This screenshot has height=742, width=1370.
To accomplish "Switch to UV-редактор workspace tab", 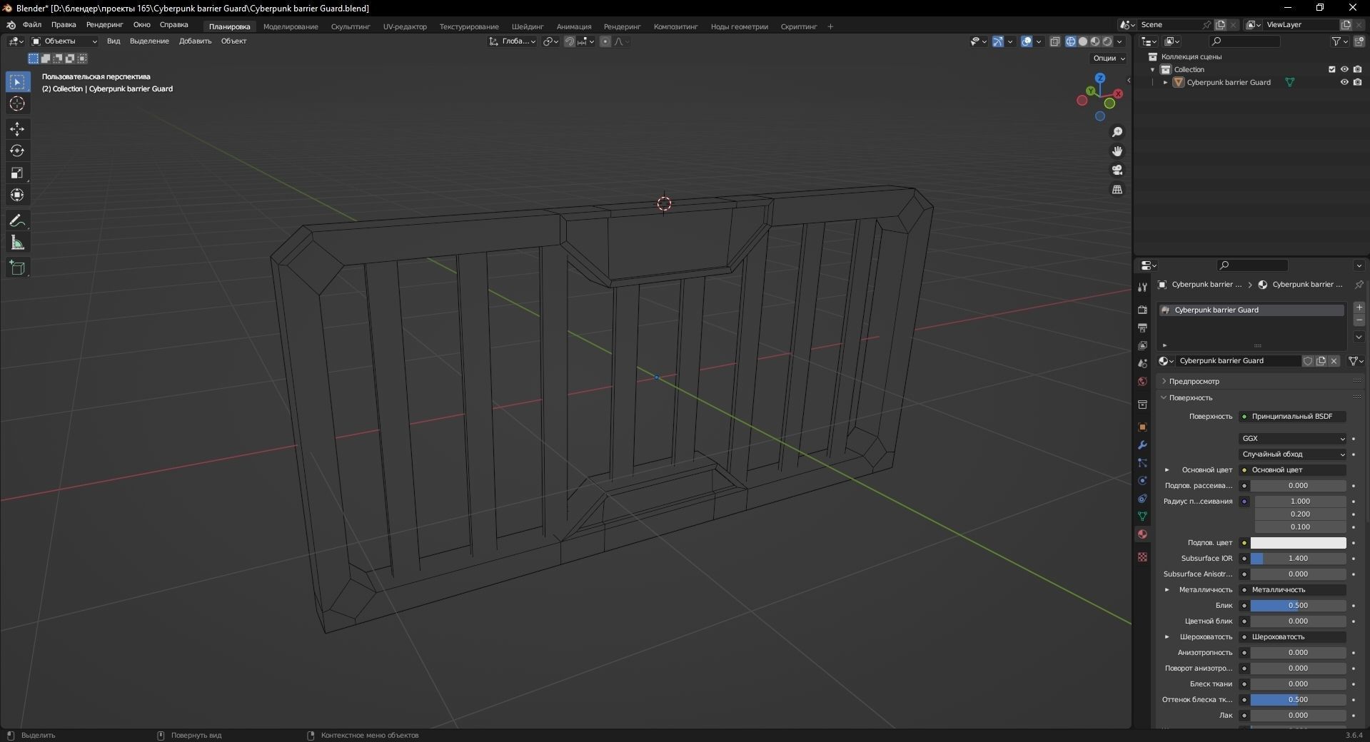I will (x=405, y=27).
